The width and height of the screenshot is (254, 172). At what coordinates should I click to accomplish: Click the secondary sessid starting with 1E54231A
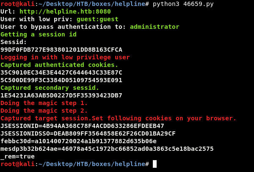point(61,96)
